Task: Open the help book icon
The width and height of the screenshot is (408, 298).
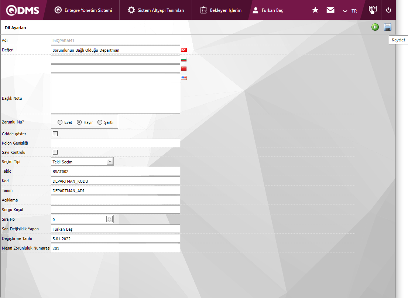Action: coord(373,10)
